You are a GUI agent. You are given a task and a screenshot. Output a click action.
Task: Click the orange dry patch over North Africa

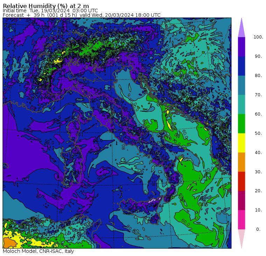click(9, 243)
